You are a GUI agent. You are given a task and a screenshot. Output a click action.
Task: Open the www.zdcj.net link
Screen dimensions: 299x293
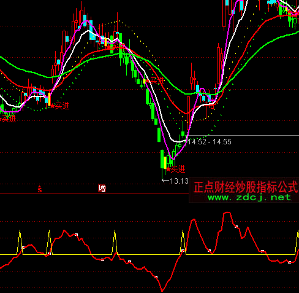coord(249,197)
